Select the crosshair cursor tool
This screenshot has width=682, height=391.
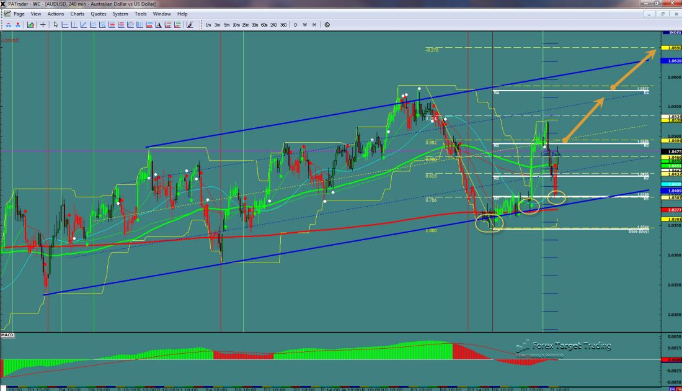(x=43, y=25)
